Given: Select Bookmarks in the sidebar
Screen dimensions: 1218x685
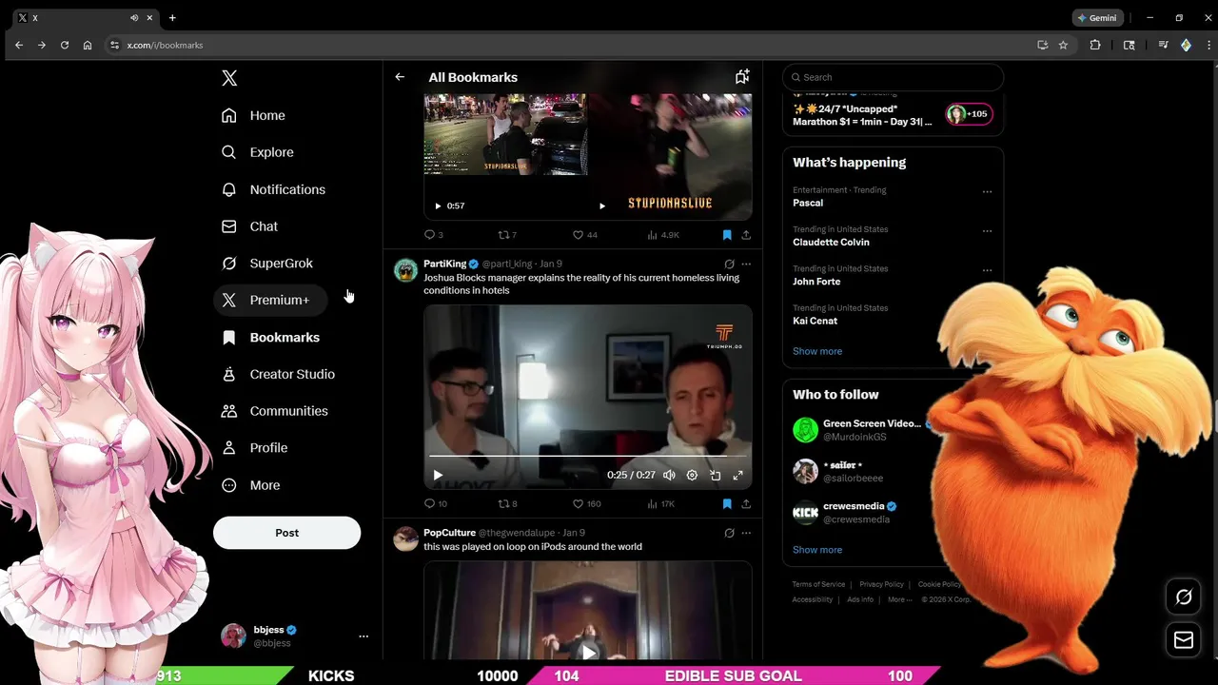Looking at the screenshot, I should (x=270, y=338).
